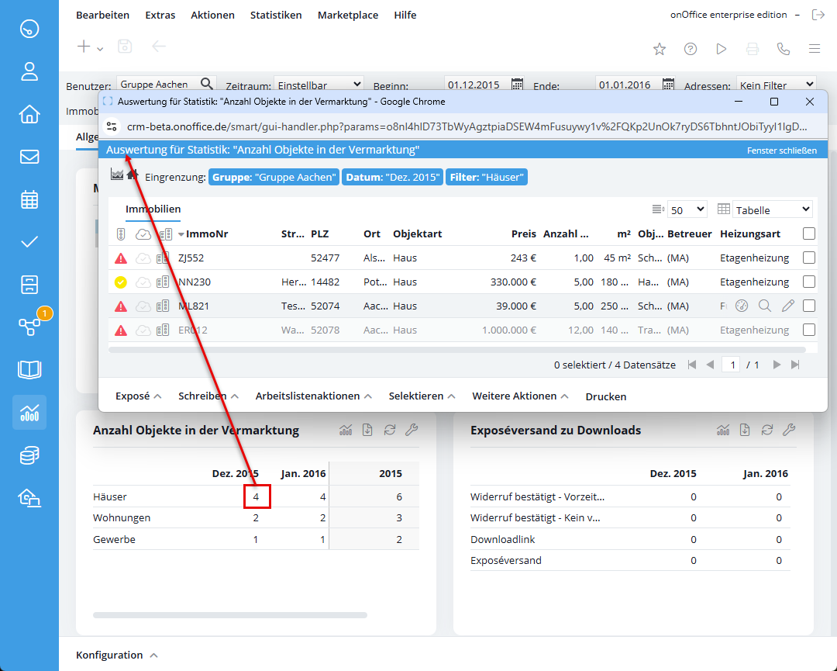Open Beginn date calendar picker

[518, 85]
